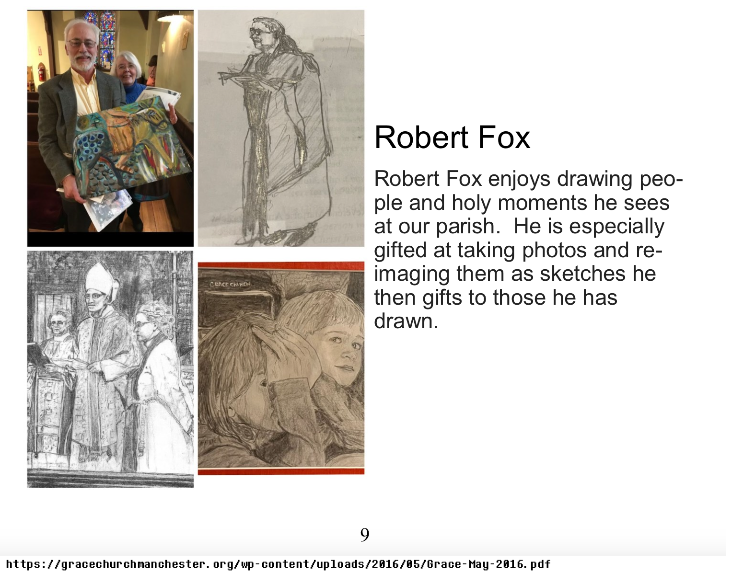Click the "Robert Fox" heading
Screen dimensions: 732x573
pyautogui.click(x=452, y=138)
